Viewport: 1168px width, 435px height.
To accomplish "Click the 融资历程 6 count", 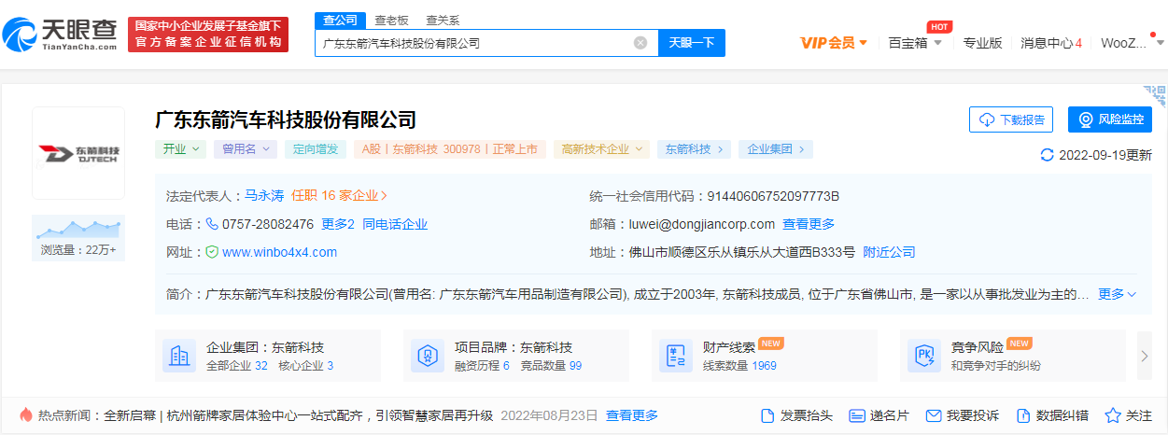I will pos(482,366).
